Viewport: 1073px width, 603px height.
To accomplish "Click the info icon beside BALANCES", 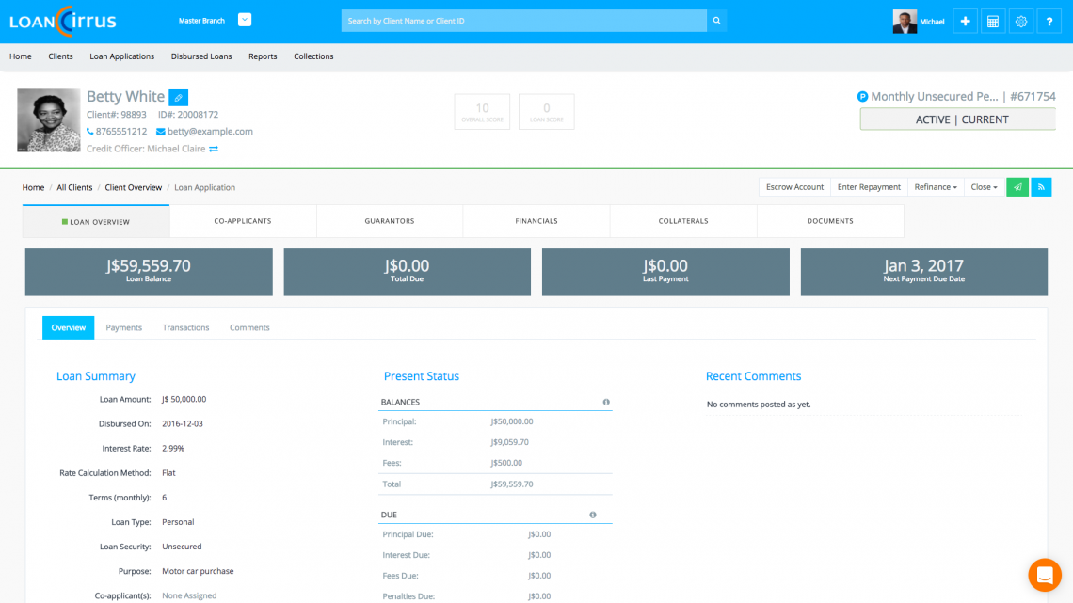I will tap(606, 402).
